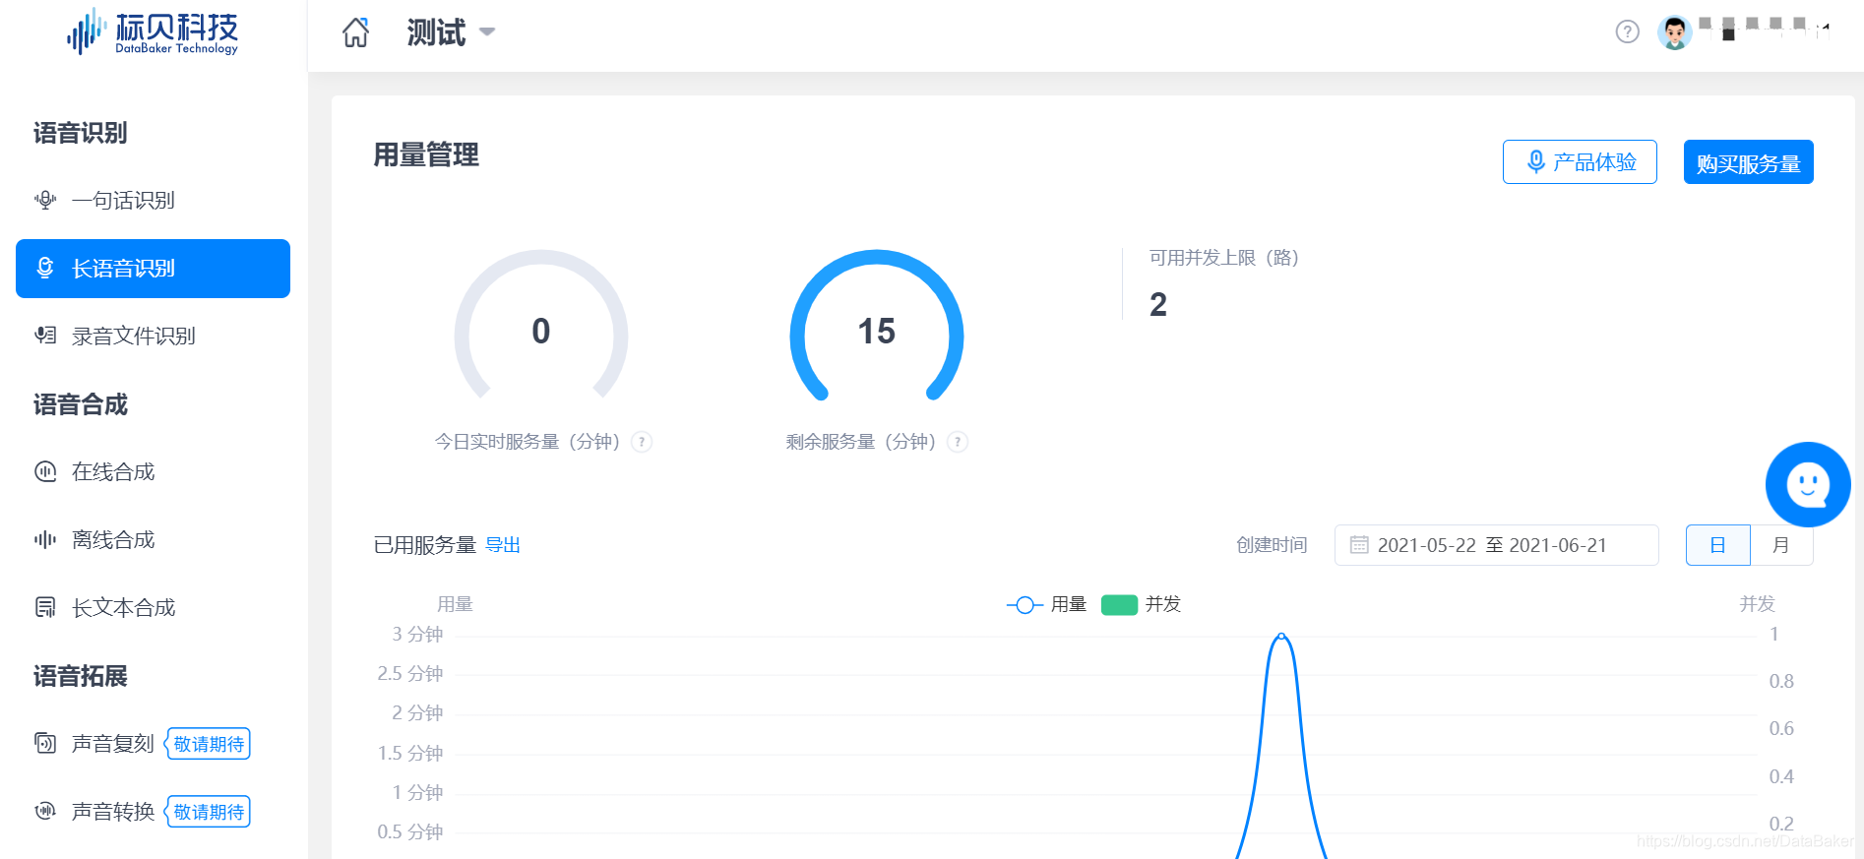The width and height of the screenshot is (1864, 859).
Task: Click 声音复刻 icon
Action: click(45, 743)
